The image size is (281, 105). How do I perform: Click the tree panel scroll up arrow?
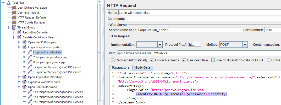point(99,2)
